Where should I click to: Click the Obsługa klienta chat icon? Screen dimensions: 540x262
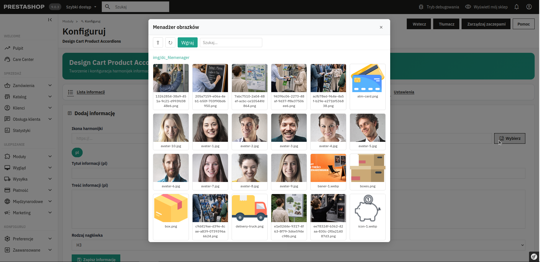coord(7,119)
